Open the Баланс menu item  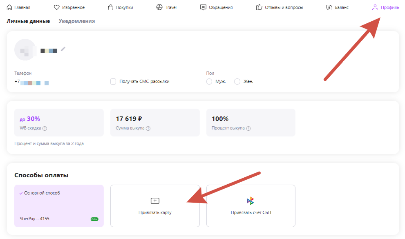coord(337,7)
